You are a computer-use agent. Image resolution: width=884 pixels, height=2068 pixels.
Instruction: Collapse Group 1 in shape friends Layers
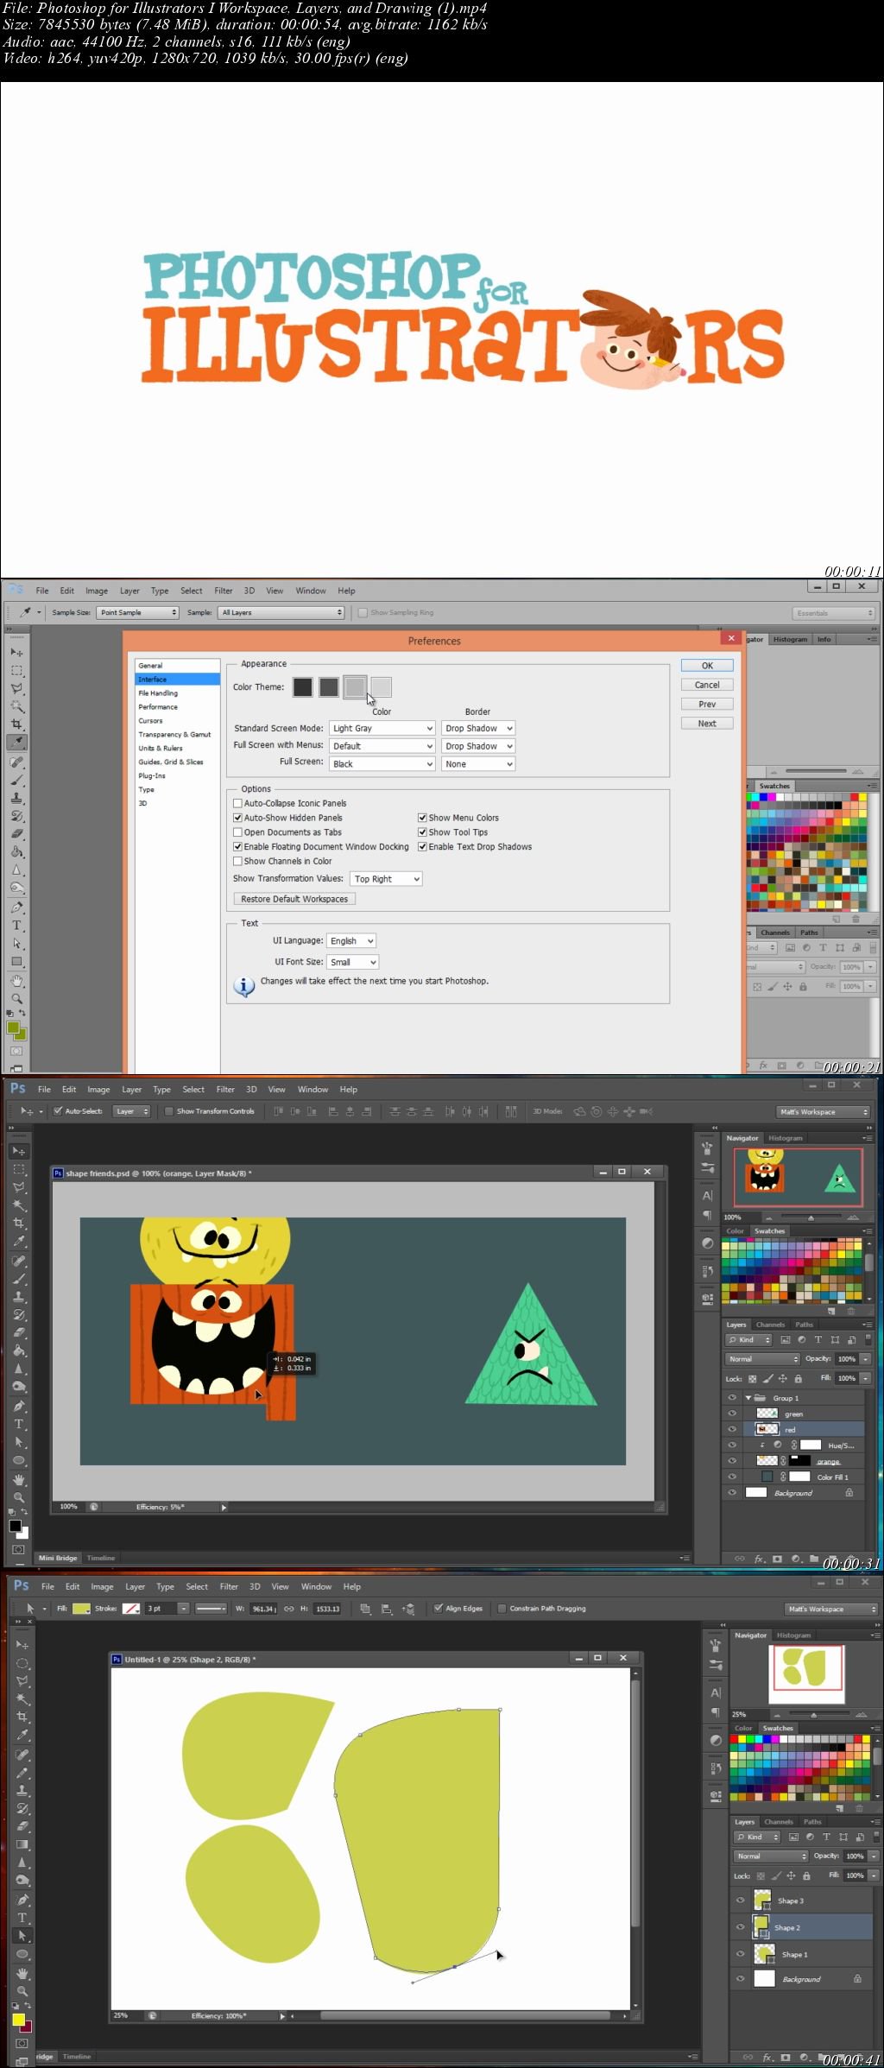coord(748,1397)
